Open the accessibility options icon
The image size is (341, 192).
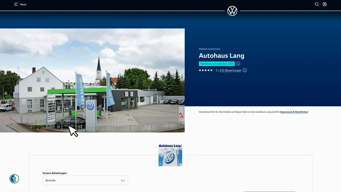pos(14,179)
